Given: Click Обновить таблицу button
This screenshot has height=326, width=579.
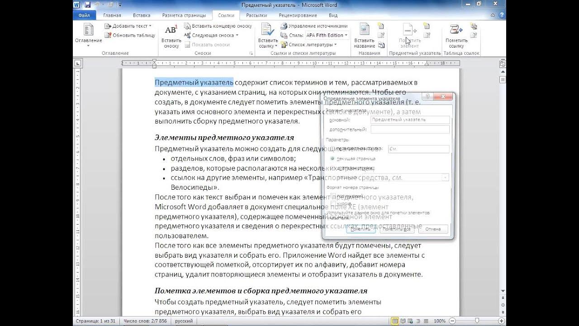Looking at the screenshot, I should coord(130,35).
